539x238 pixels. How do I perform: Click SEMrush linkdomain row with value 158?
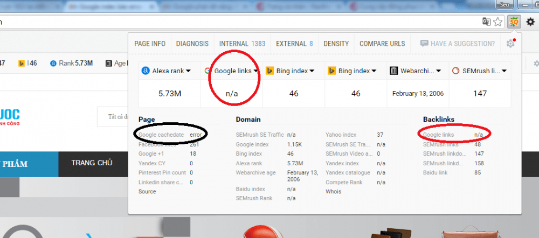tap(453, 164)
